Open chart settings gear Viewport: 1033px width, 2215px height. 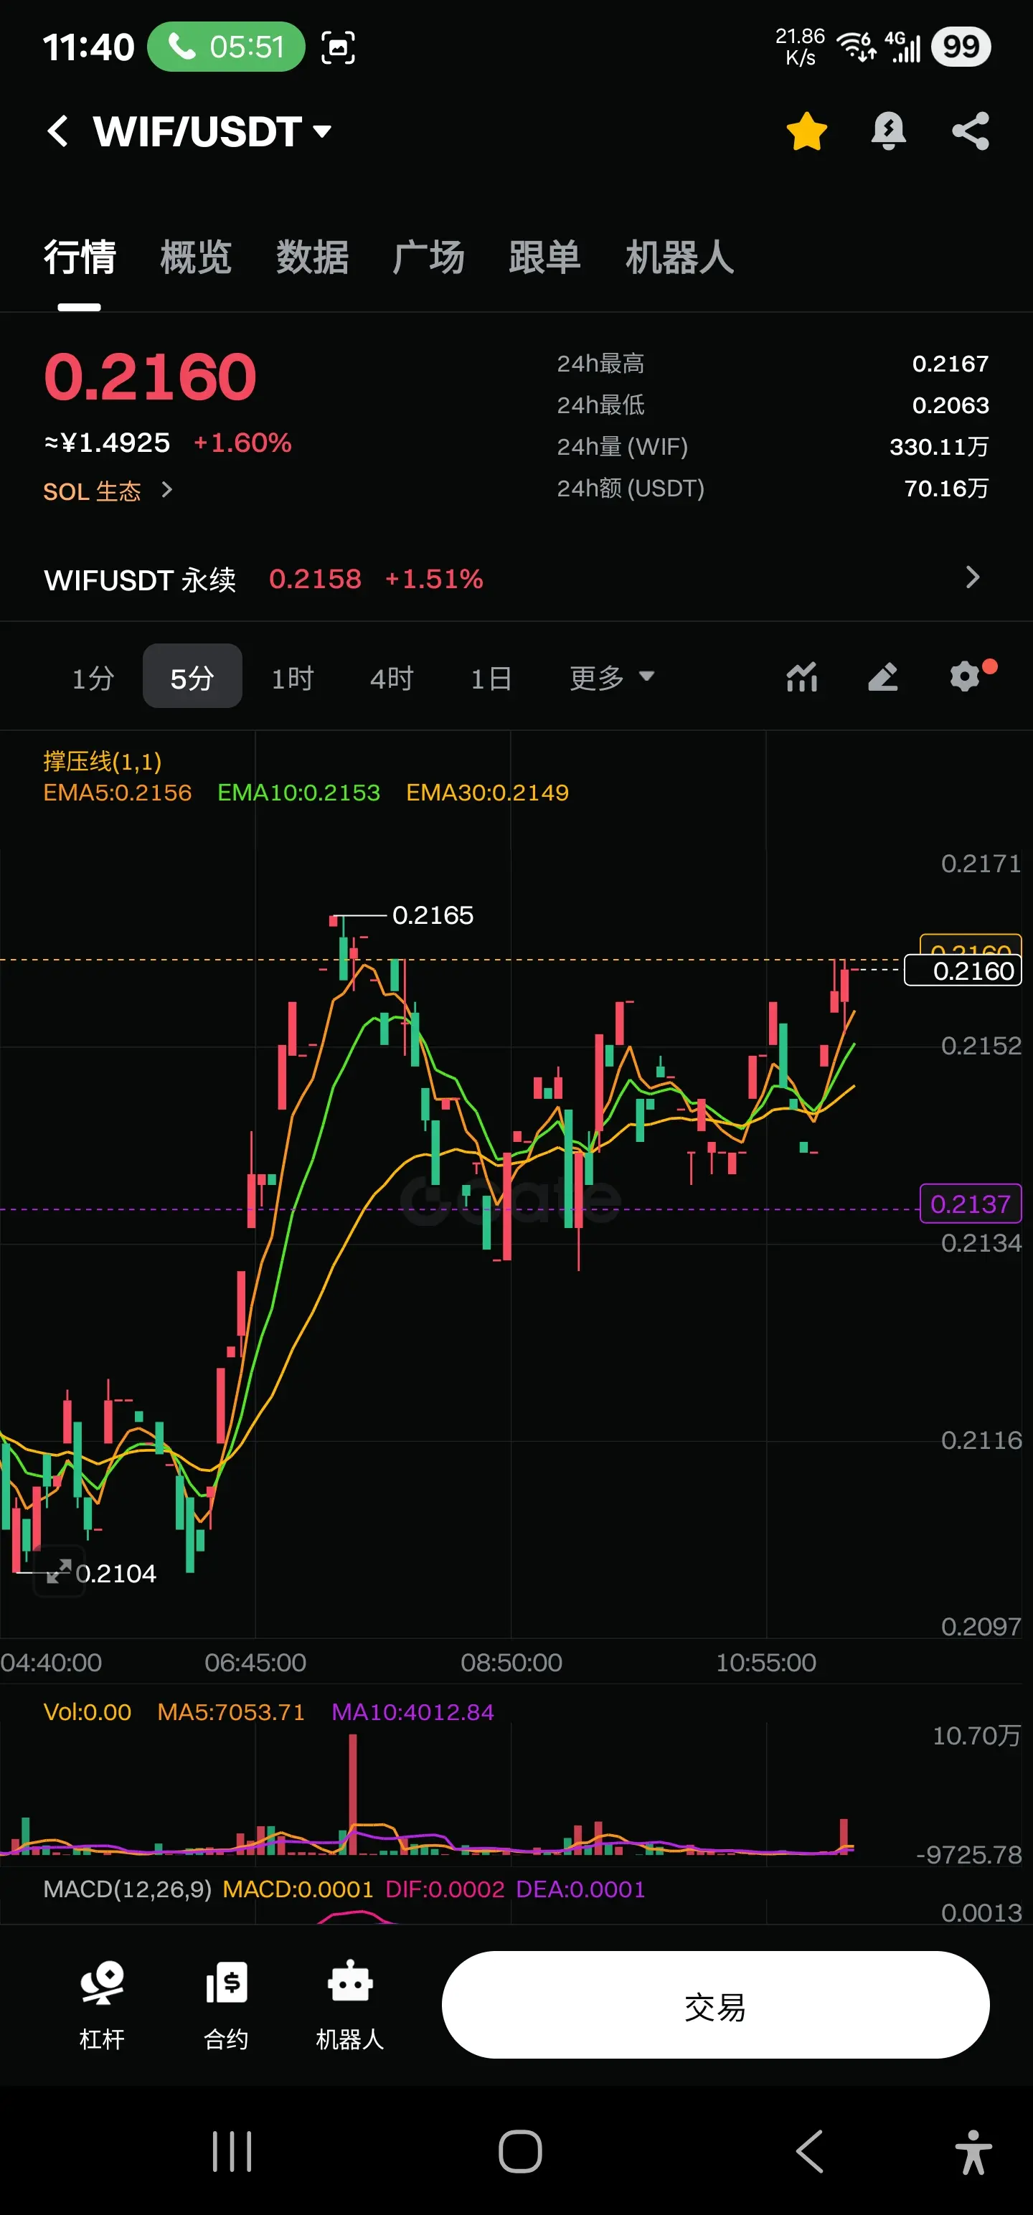(966, 676)
